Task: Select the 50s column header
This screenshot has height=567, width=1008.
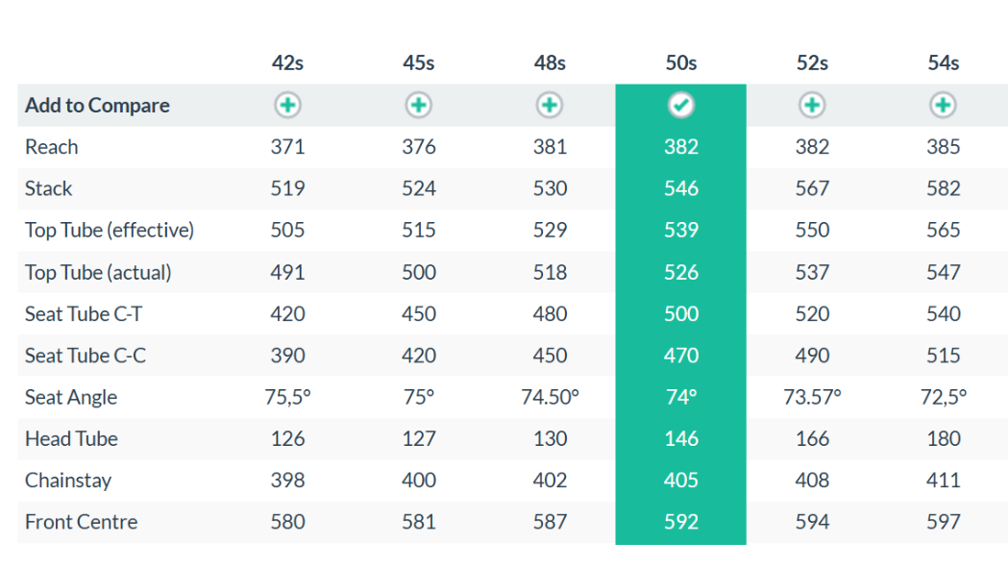Action: 680,63
